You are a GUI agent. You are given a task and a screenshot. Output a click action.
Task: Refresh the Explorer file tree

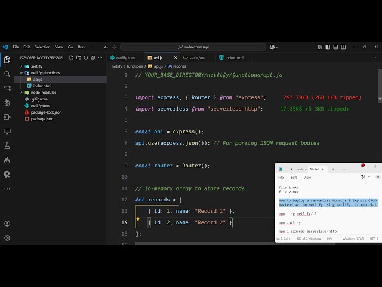(x=86, y=58)
